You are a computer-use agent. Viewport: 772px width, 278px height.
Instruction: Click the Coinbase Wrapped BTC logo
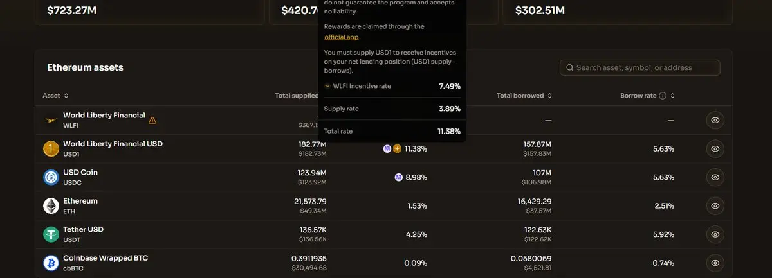point(51,263)
